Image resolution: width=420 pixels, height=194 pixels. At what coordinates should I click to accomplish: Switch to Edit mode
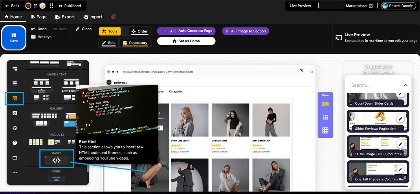click(x=108, y=43)
